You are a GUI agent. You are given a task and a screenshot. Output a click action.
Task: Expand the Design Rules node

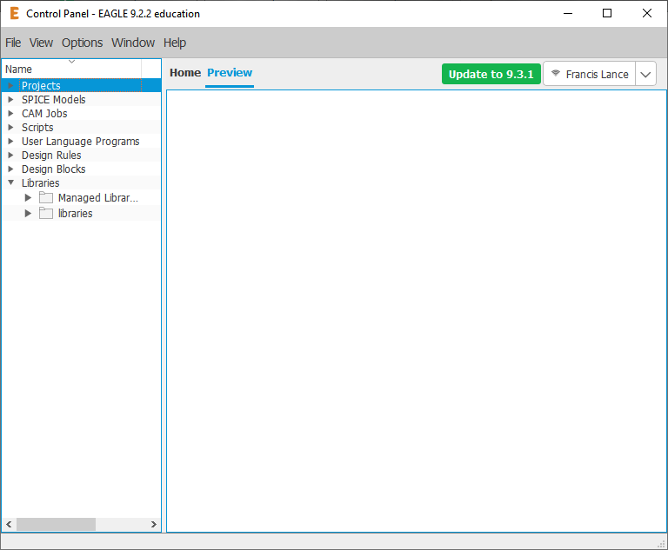[10, 155]
